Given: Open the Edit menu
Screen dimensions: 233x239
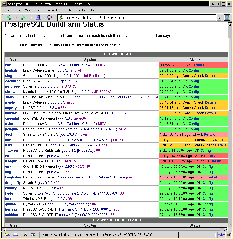Looking at the screenshot, I should (18, 10).
